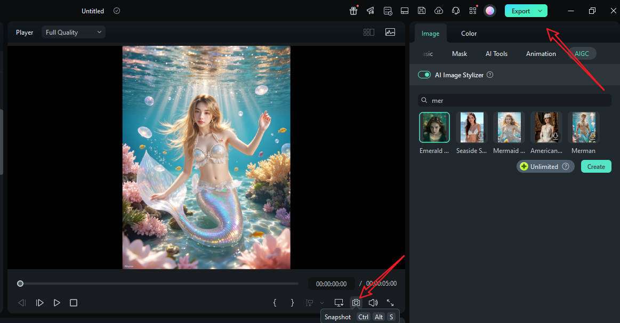Click the playhead on the player progress bar

(x=20, y=284)
